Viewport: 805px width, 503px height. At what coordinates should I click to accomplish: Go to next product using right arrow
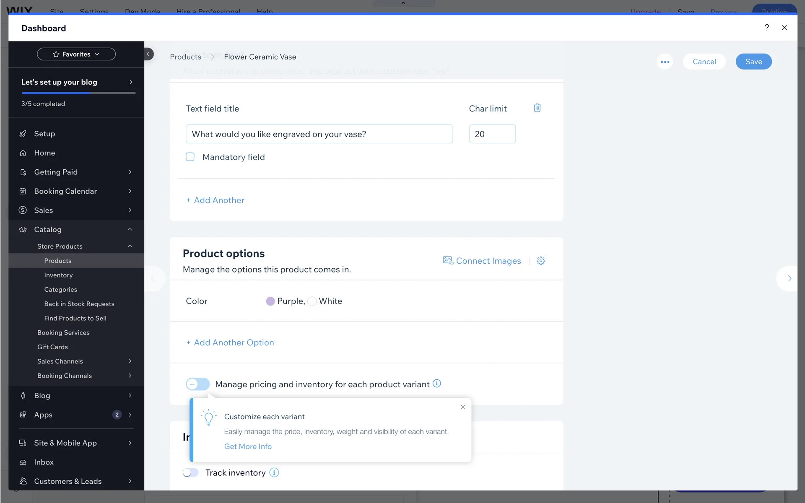[789, 278]
